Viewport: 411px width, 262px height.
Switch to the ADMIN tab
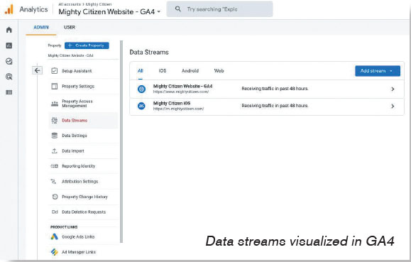(x=41, y=27)
